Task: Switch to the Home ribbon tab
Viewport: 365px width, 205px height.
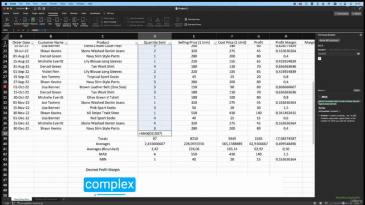Action: 6,14
